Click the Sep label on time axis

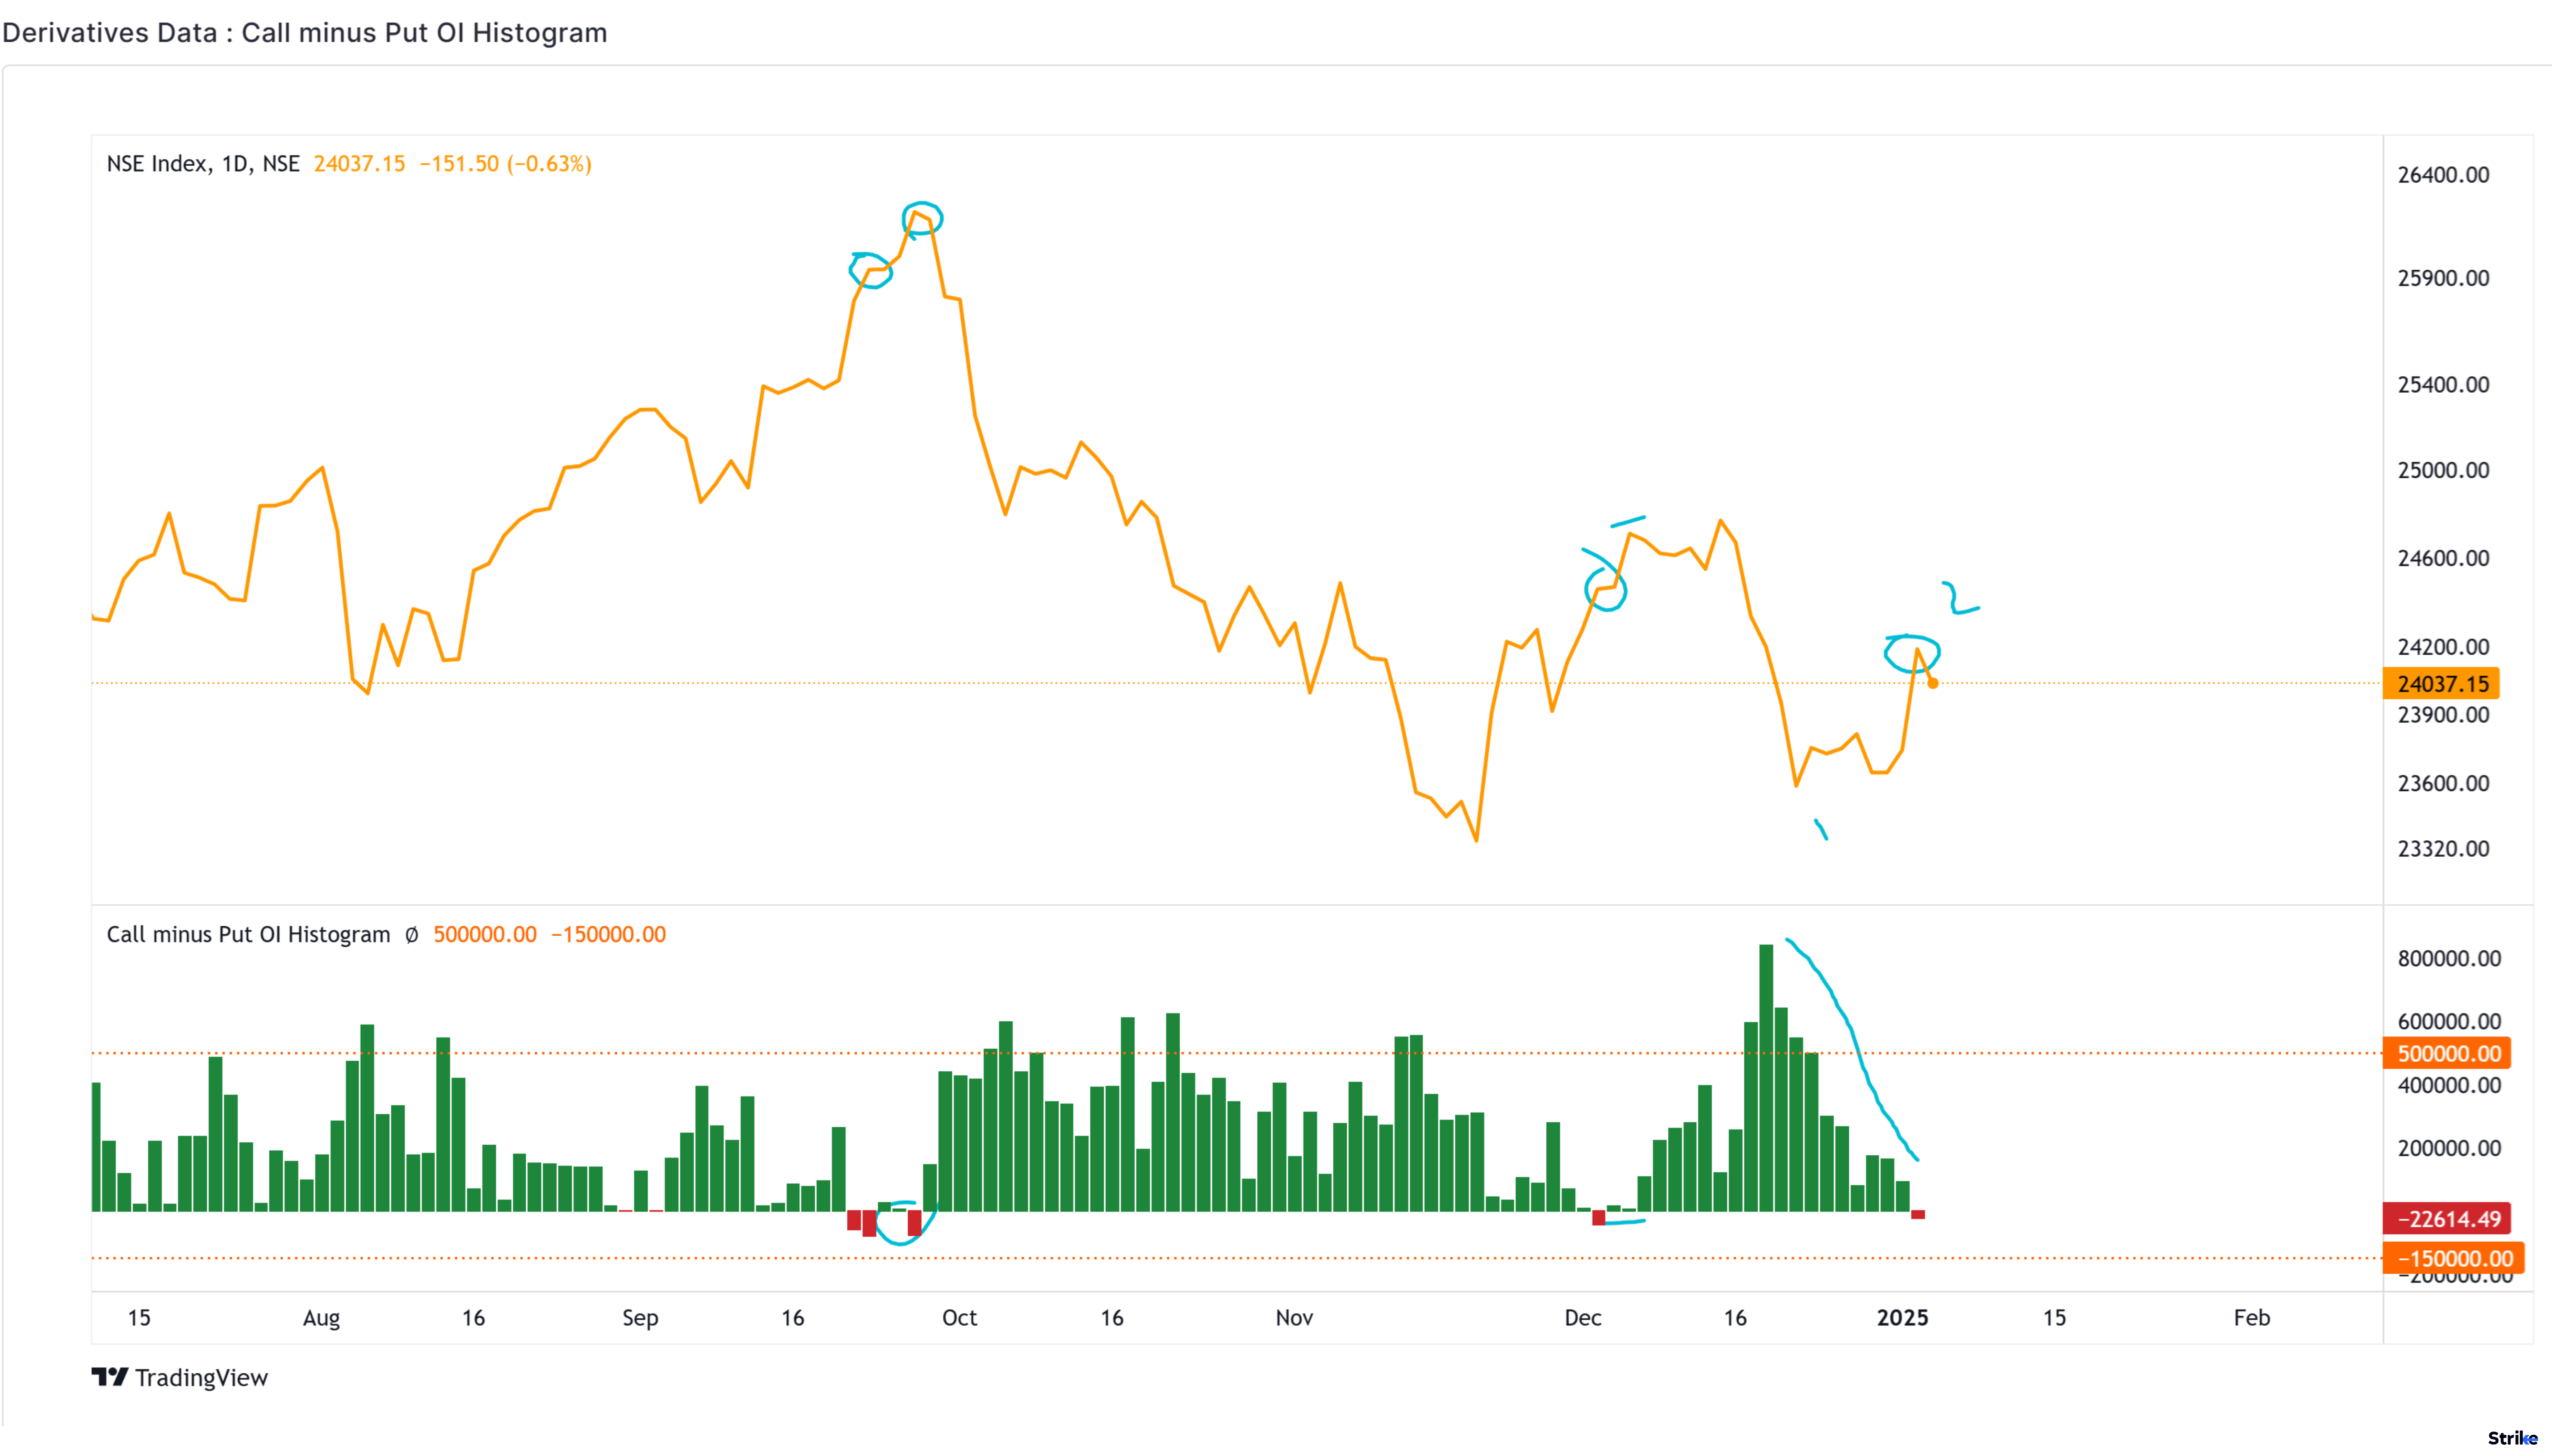coord(640,1318)
